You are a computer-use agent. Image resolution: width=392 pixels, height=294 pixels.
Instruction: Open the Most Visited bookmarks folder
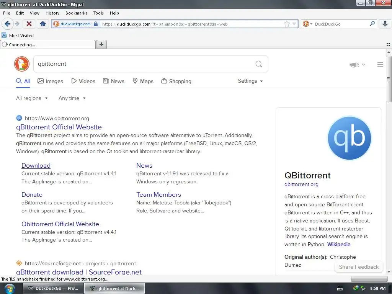[18, 36]
